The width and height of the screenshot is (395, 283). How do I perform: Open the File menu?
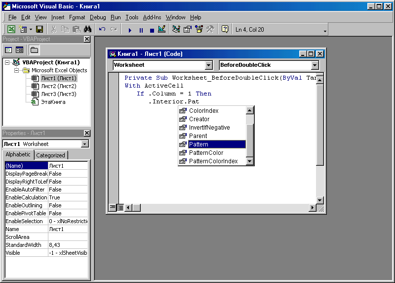[x=12, y=17]
